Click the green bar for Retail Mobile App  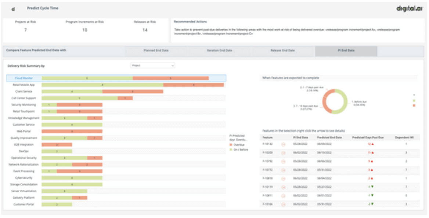102,85
